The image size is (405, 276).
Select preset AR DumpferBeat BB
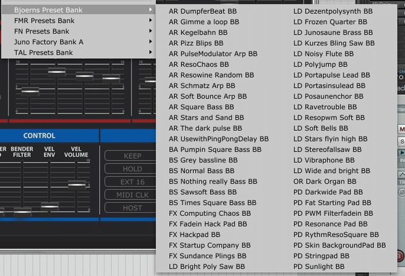click(x=202, y=11)
